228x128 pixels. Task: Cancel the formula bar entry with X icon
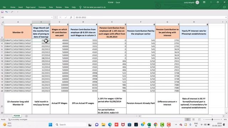coord(60,17)
